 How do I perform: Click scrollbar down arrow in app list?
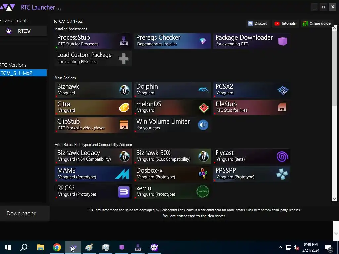(x=335, y=199)
